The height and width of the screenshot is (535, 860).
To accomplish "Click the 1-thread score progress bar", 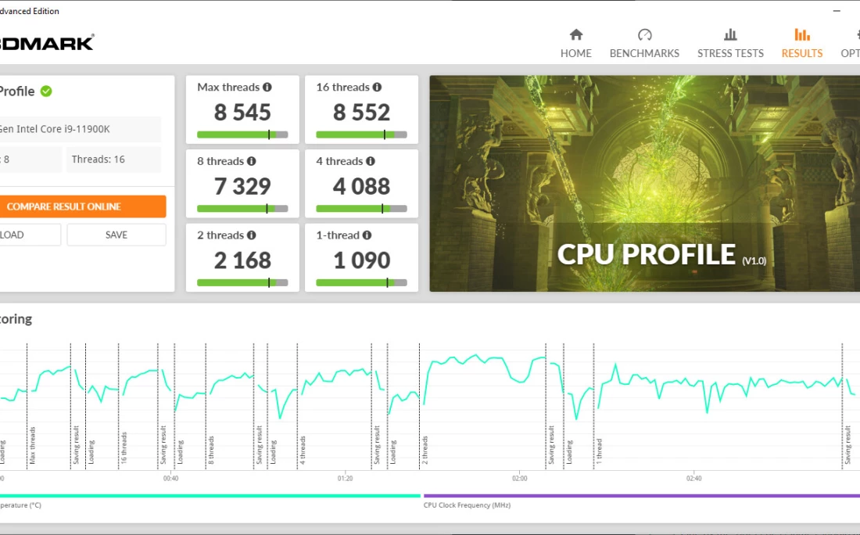I will pyautogui.click(x=361, y=282).
